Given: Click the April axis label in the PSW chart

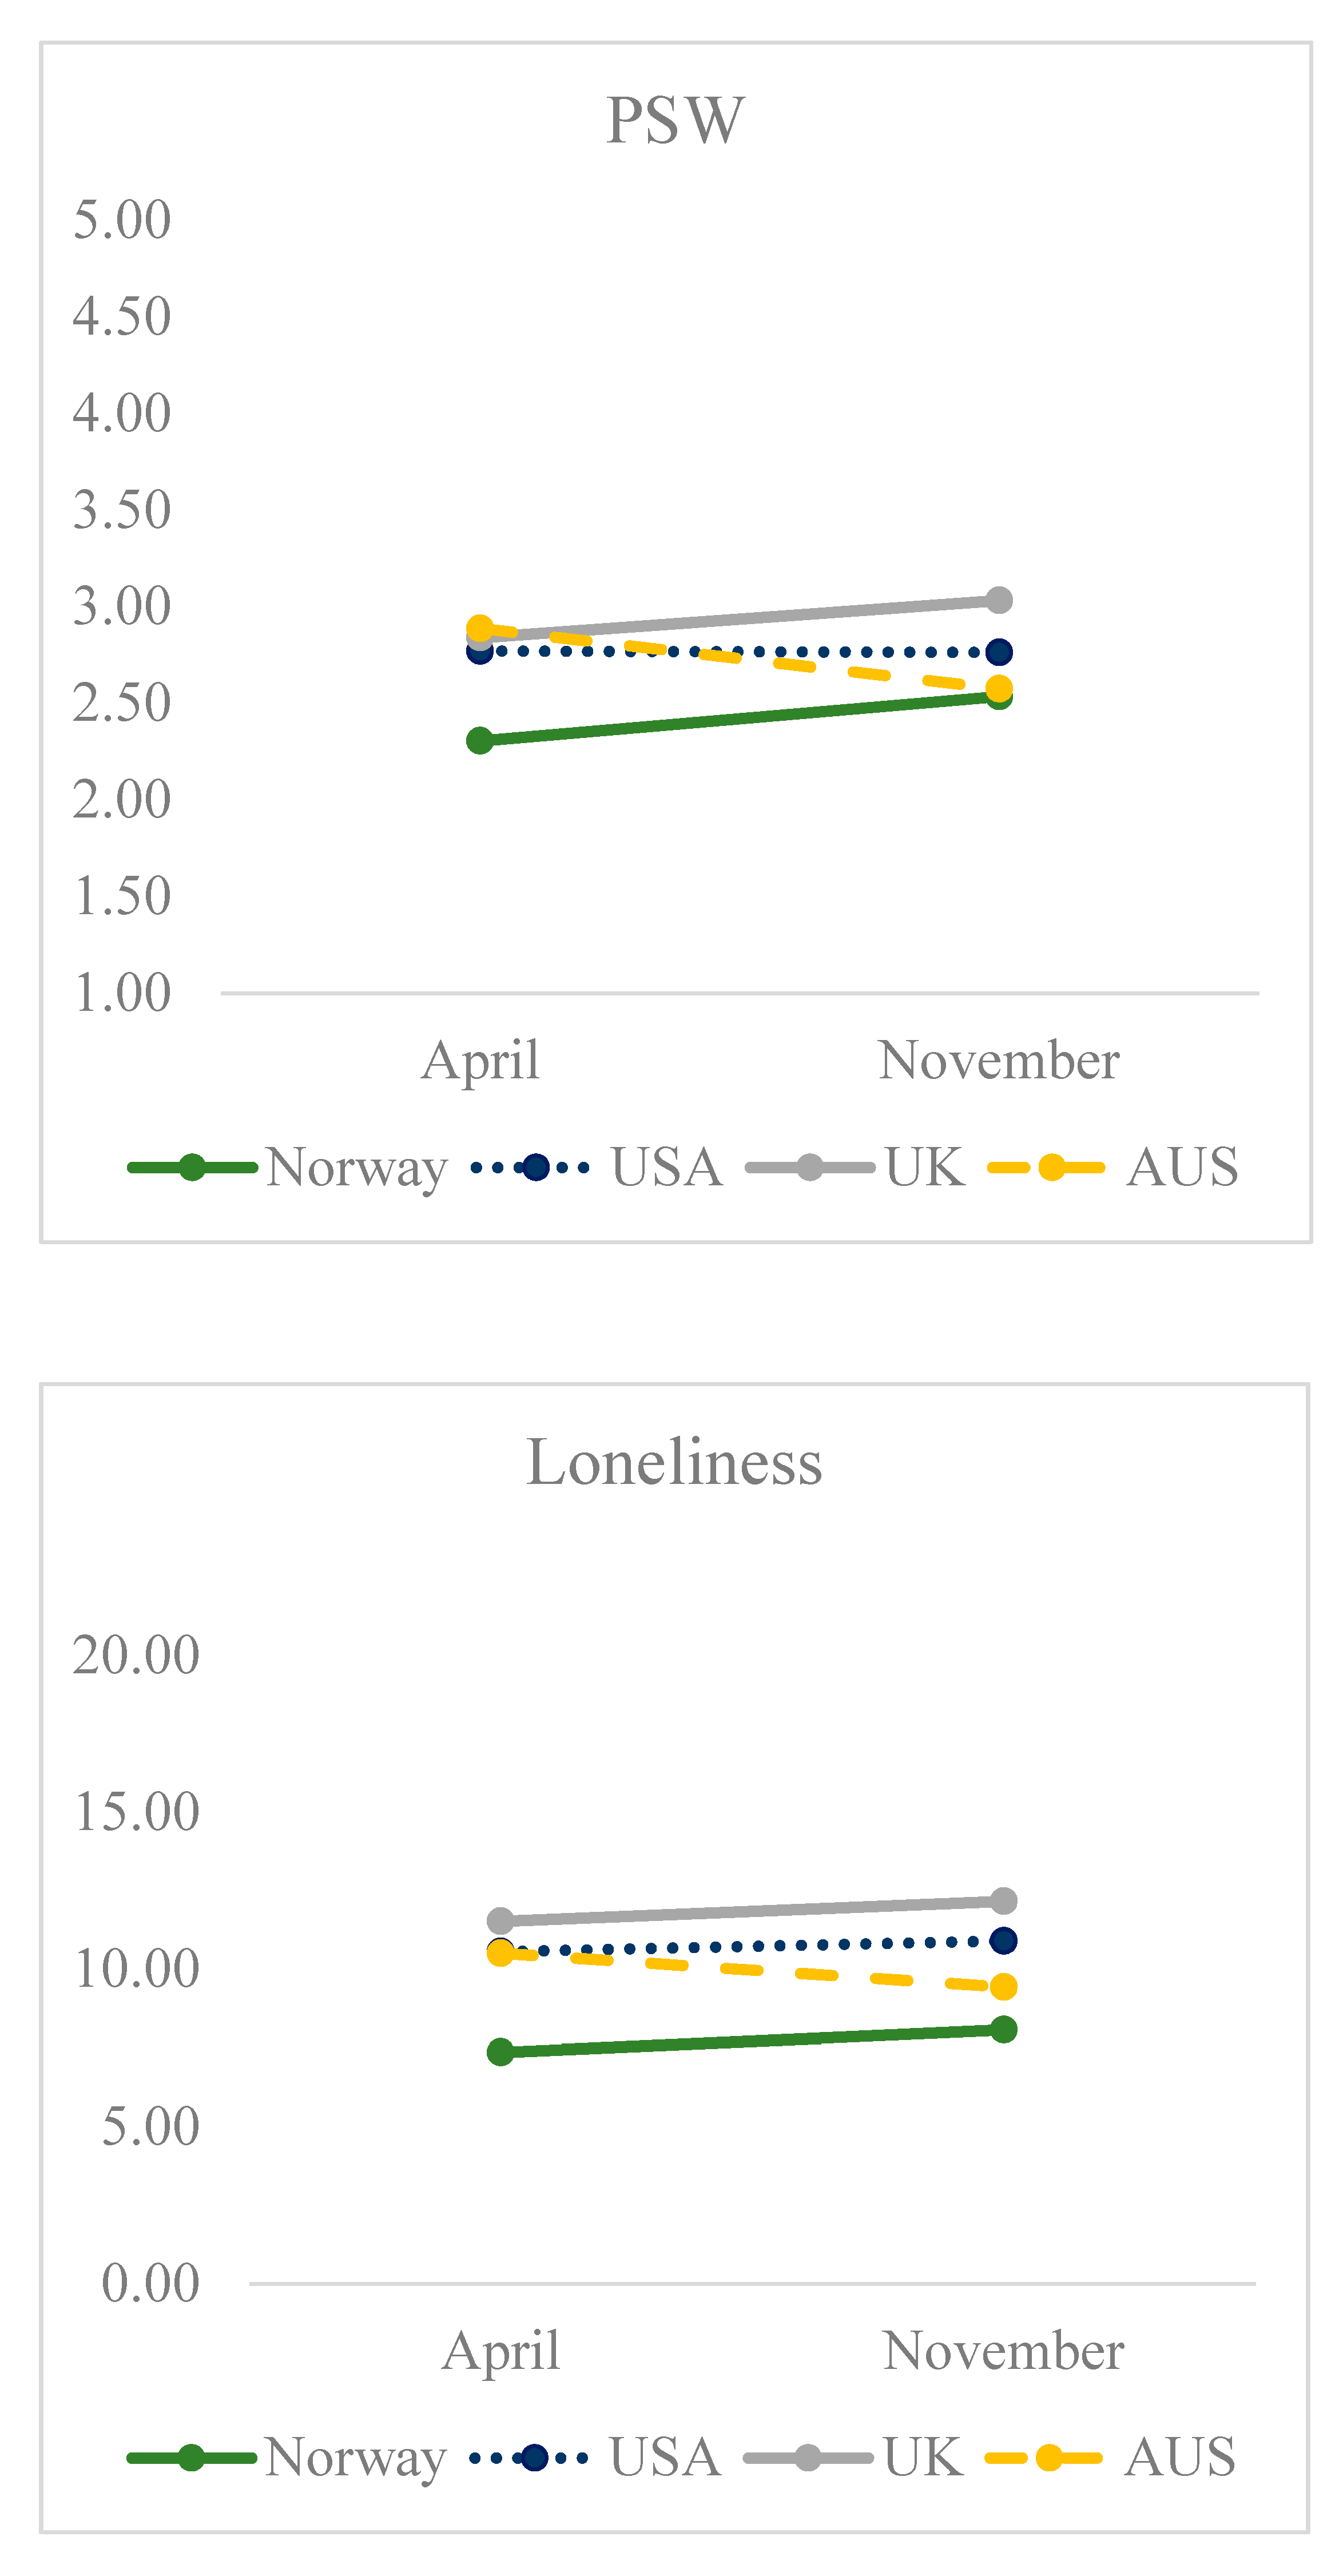Looking at the screenshot, I should tap(480, 1061).
